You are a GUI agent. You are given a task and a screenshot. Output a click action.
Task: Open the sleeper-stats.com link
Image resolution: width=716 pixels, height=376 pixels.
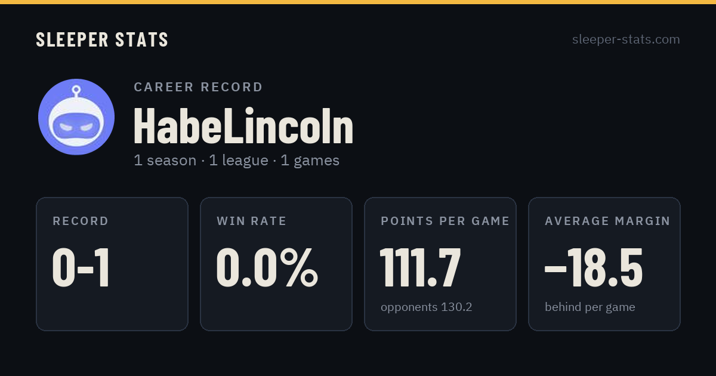click(626, 39)
